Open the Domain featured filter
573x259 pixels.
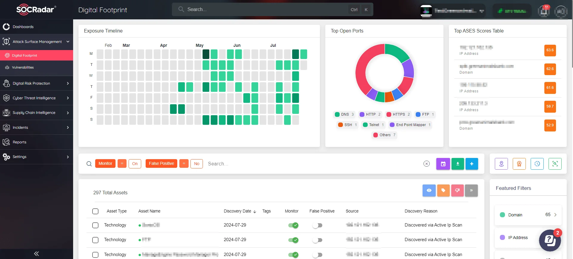tap(528, 215)
